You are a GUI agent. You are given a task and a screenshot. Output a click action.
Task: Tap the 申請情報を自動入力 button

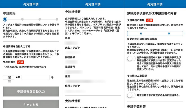tap(31, 92)
